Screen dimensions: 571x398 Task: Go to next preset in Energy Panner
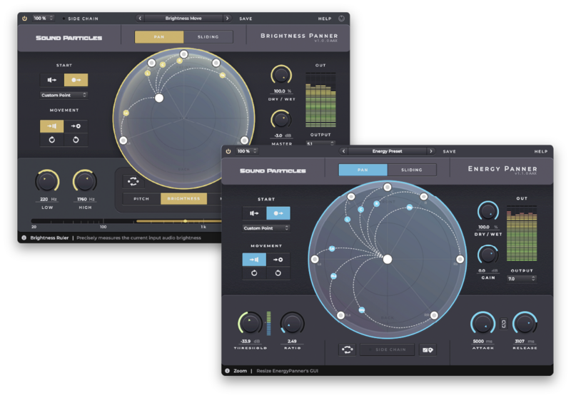pos(431,151)
